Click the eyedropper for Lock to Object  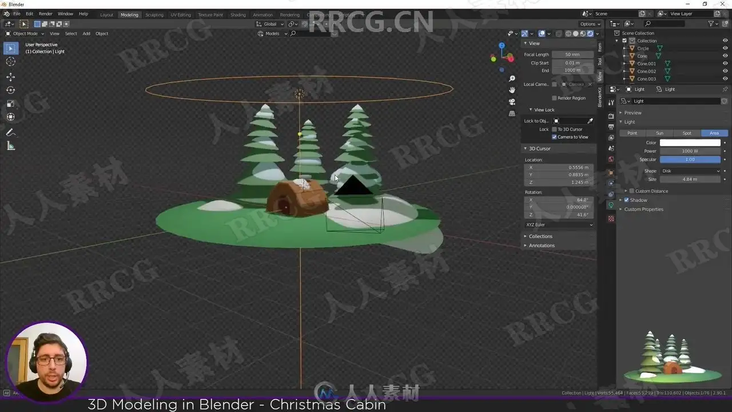590,121
